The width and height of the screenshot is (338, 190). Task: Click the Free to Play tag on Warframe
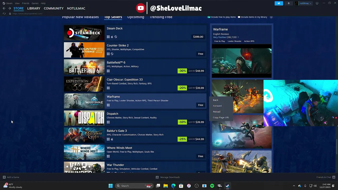[x=220, y=41]
